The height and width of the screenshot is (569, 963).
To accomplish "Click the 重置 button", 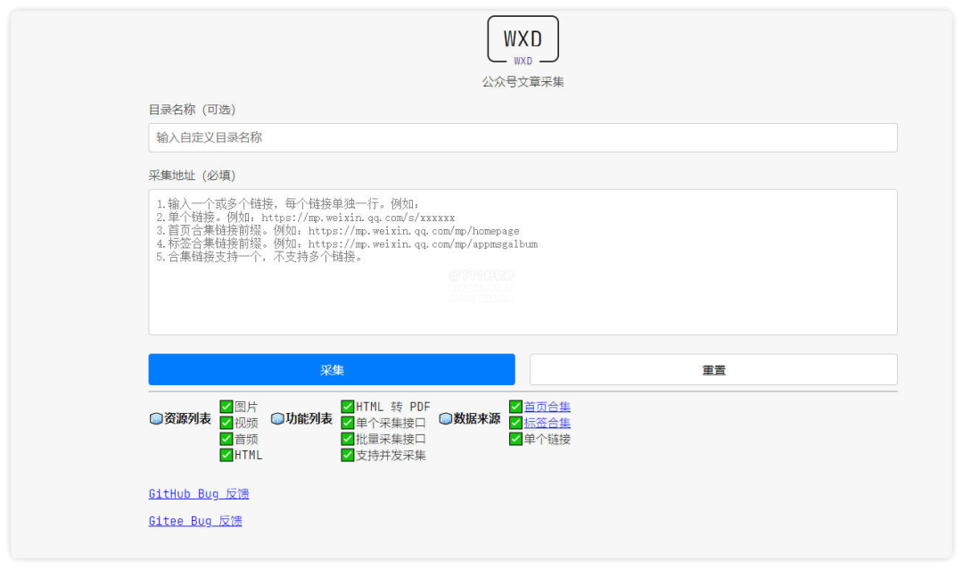I will coord(713,369).
